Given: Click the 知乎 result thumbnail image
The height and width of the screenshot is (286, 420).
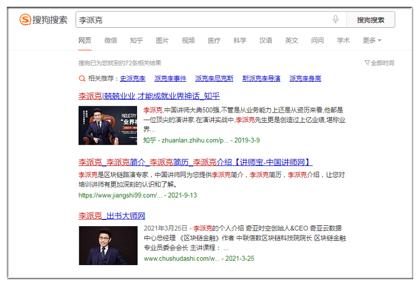Looking at the screenshot, I should click(108, 125).
